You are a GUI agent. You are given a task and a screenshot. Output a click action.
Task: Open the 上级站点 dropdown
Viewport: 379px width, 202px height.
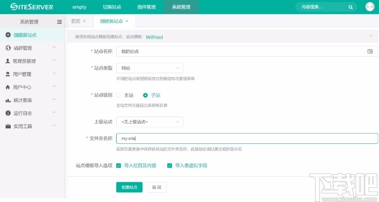pos(150,122)
